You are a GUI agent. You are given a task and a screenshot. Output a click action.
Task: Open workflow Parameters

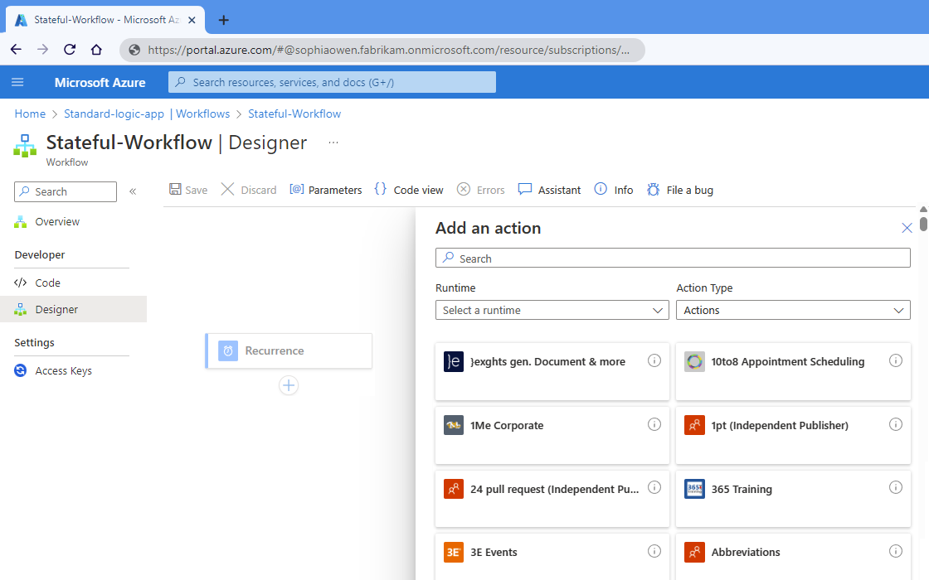point(326,190)
